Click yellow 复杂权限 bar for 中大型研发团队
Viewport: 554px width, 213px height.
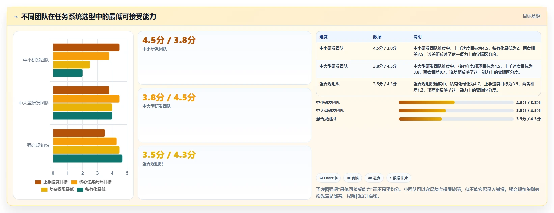pyautogui.click(x=82, y=107)
